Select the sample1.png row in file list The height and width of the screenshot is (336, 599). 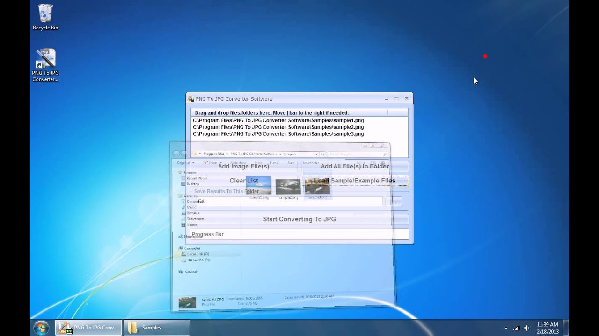pos(278,120)
